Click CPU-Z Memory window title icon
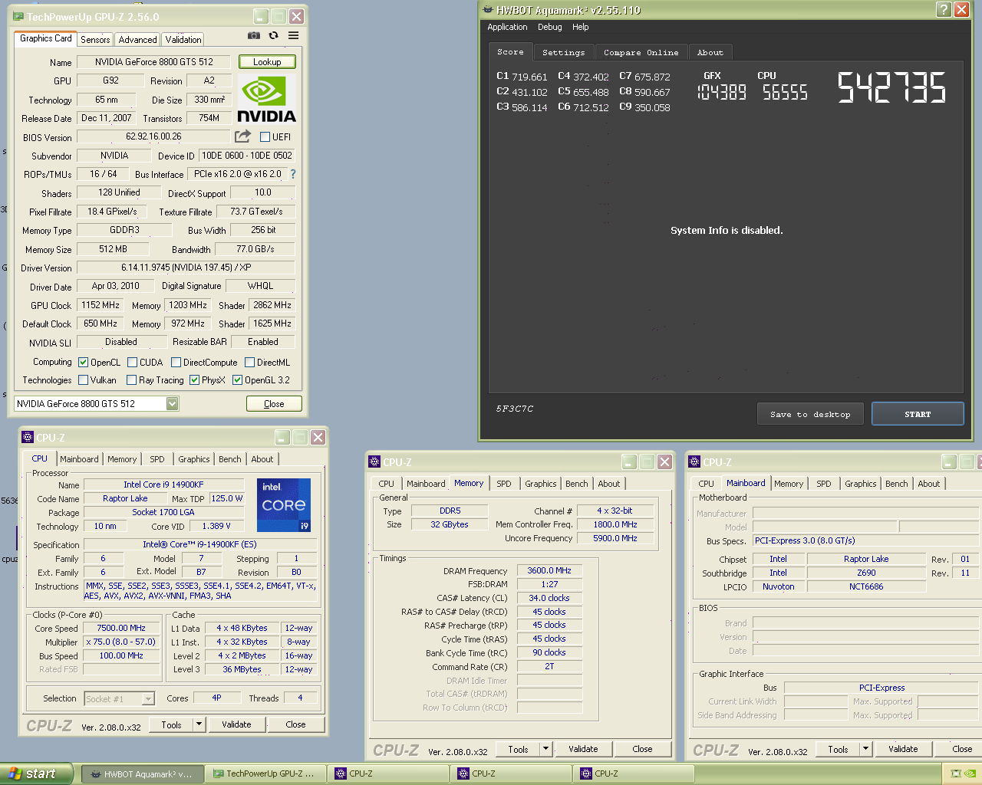 click(x=374, y=462)
